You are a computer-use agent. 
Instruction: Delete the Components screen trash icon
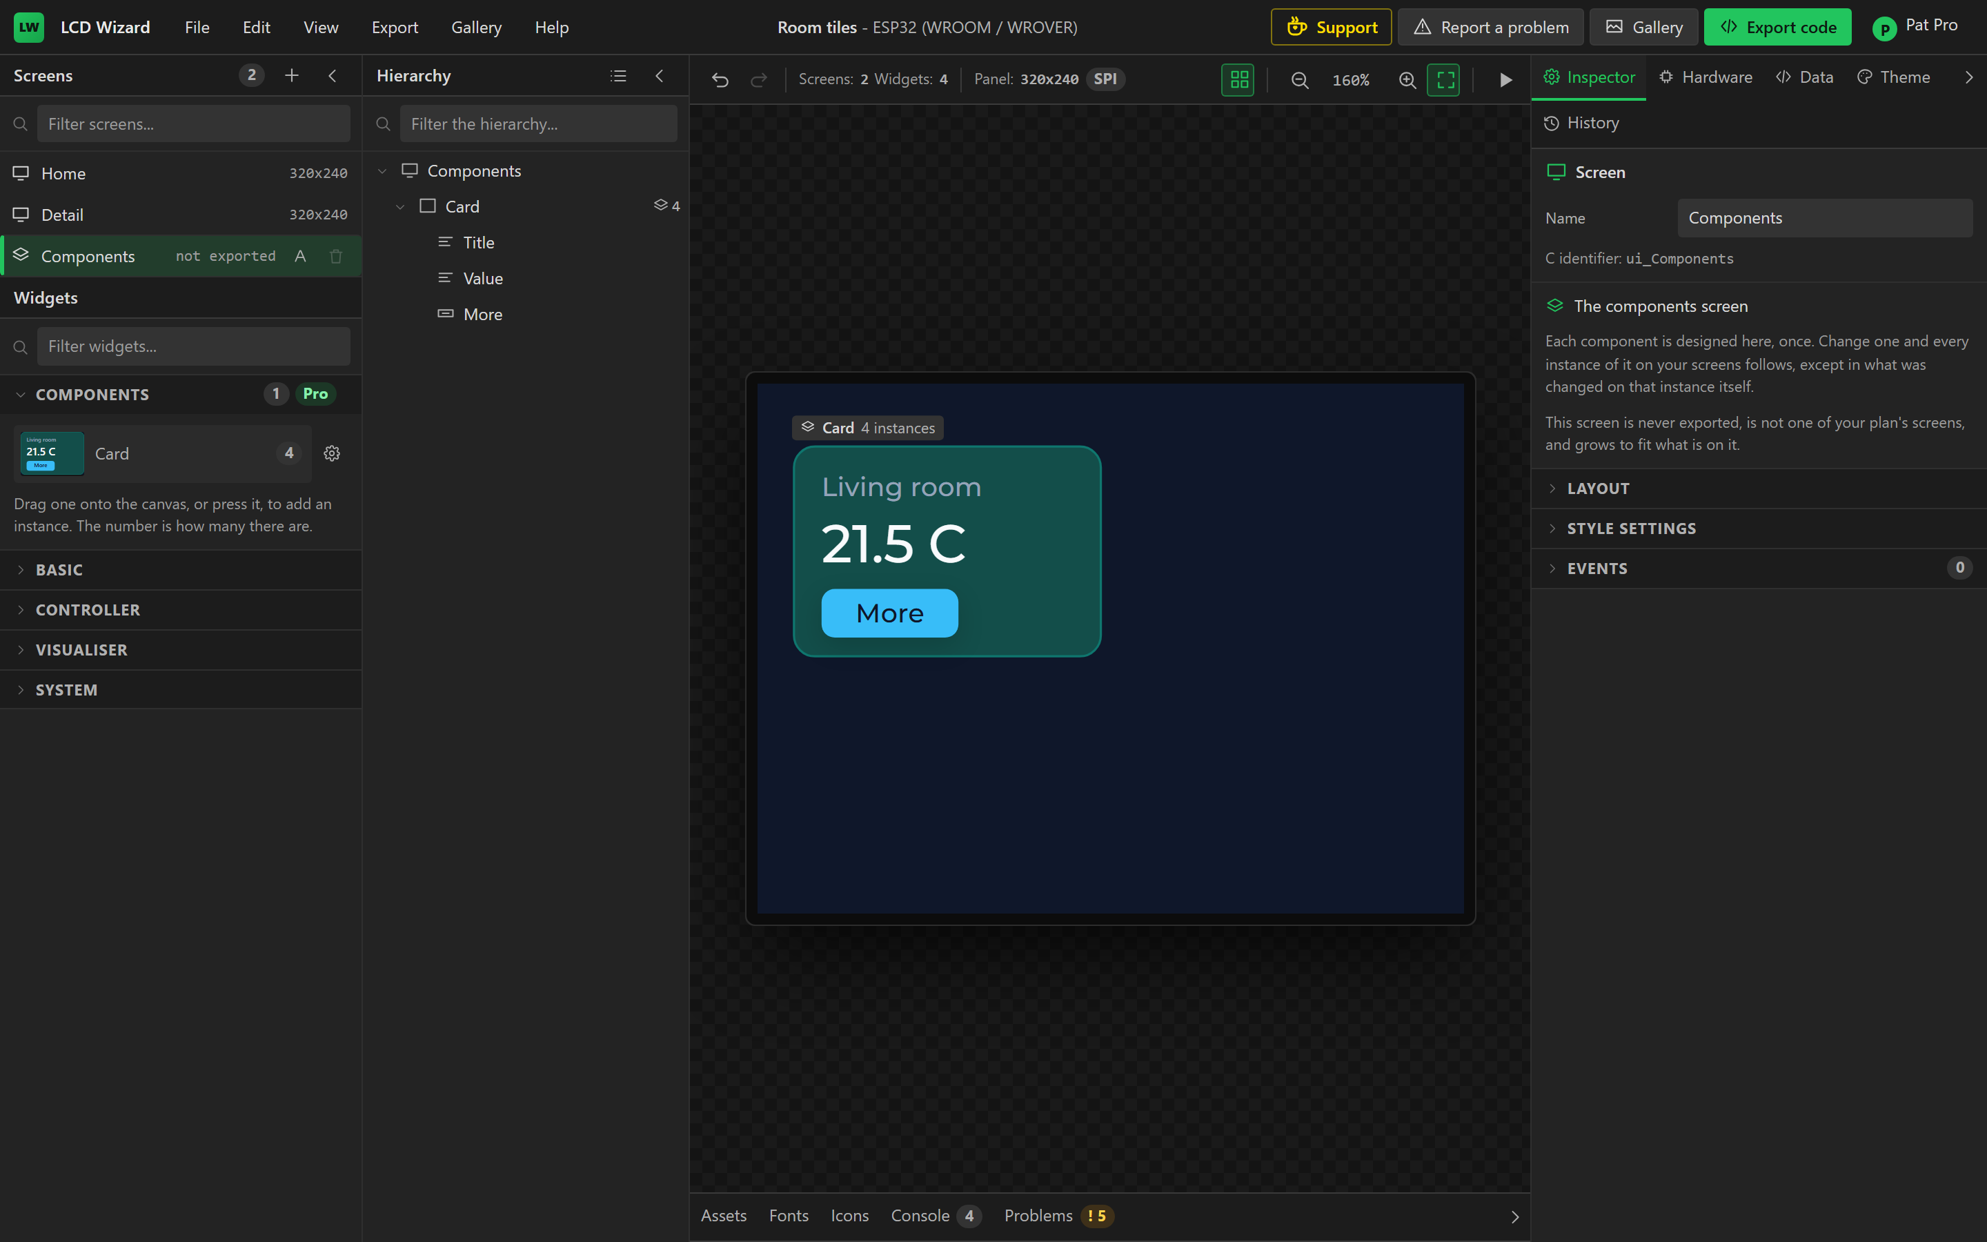(x=336, y=256)
